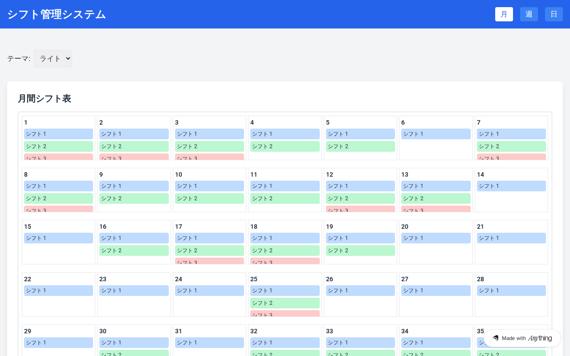Click the red シフト 3 on day 7

(x=511, y=157)
